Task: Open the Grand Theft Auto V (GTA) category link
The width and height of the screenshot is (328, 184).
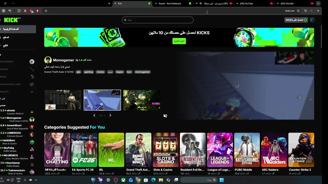Action: pyautogui.click(x=59, y=72)
